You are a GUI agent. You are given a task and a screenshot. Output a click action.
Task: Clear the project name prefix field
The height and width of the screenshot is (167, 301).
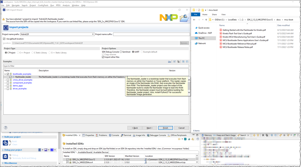(x=93, y=34)
